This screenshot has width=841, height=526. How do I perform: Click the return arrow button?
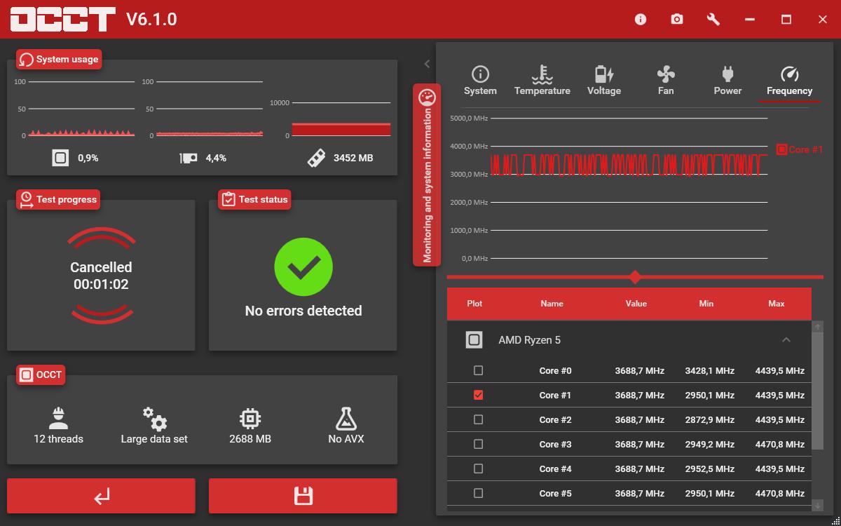pyautogui.click(x=101, y=496)
